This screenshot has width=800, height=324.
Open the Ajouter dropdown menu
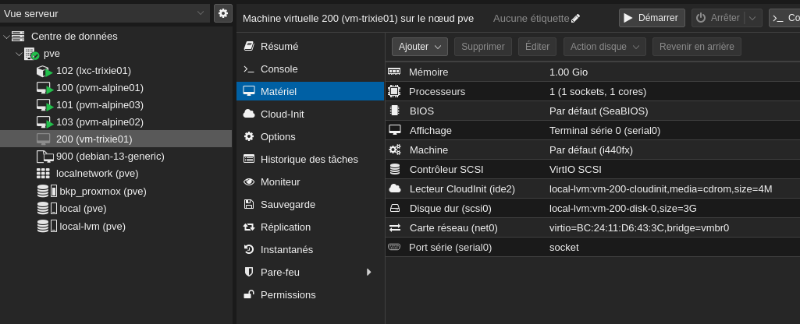pyautogui.click(x=419, y=47)
